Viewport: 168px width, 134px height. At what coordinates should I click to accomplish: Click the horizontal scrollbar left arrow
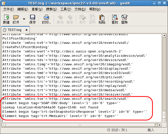click(4, 125)
